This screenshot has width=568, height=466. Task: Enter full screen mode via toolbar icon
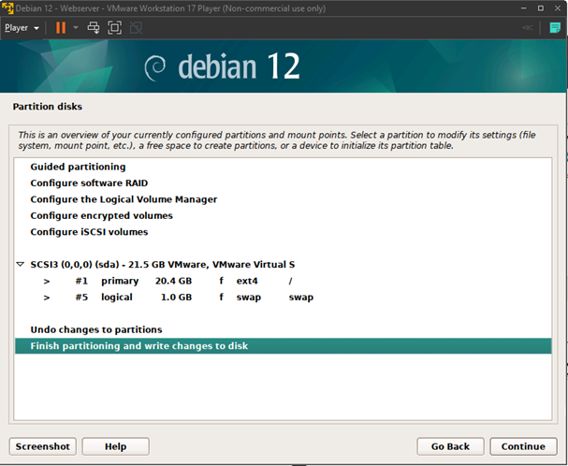tap(114, 28)
